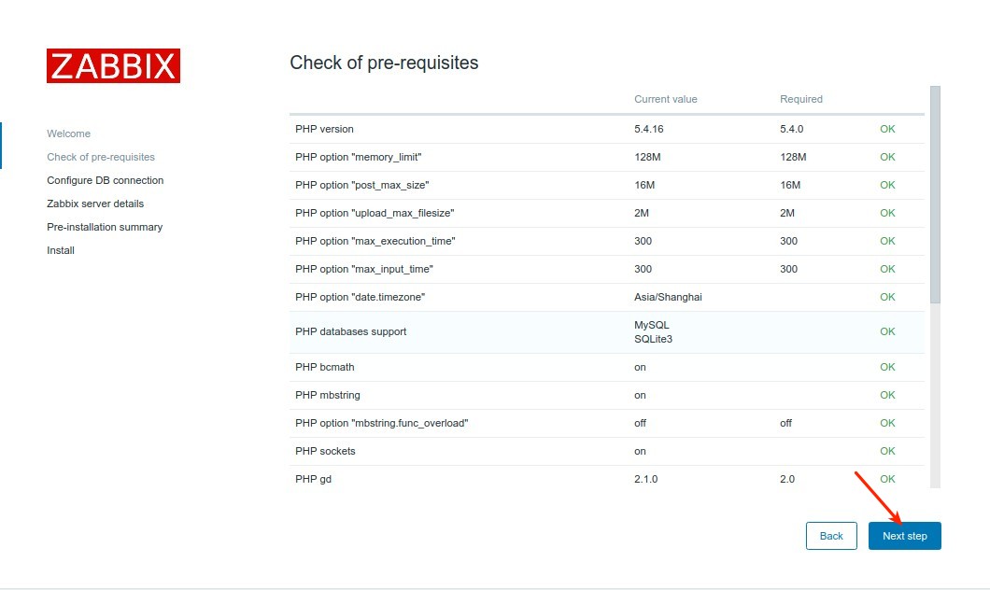Screen dimensions: 990x590
Task: Open the Configure DB connection step
Action: (x=105, y=180)
